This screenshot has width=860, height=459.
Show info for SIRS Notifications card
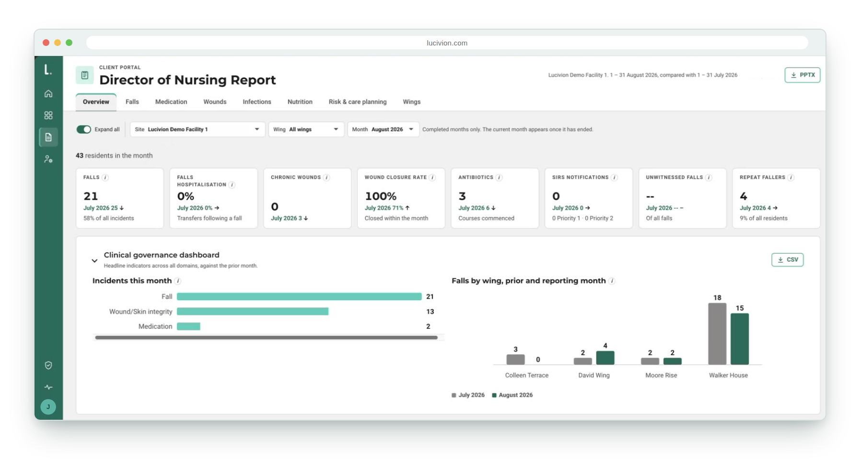pyautogui.click(x=614, y=178)
